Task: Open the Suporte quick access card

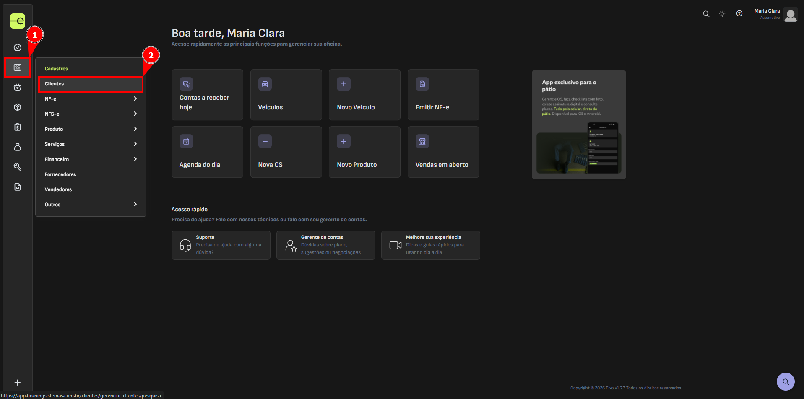Action: coord(221,245)
